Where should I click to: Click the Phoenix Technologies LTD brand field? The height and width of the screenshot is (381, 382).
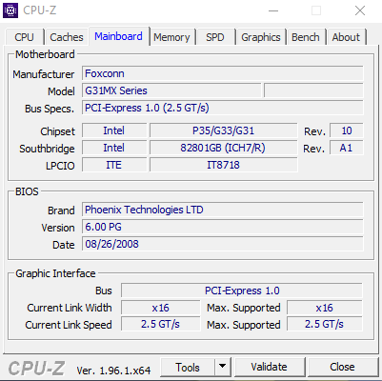tap(222, 210)
